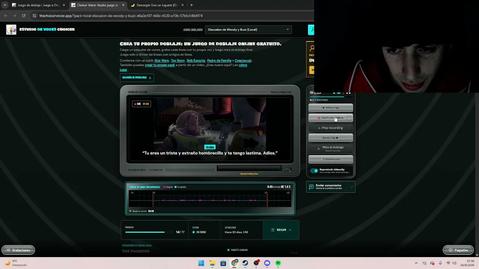Viewport: 479px width, 269px height.
Task: Click the package icon in Paquetes button
Action: point(451,250)
